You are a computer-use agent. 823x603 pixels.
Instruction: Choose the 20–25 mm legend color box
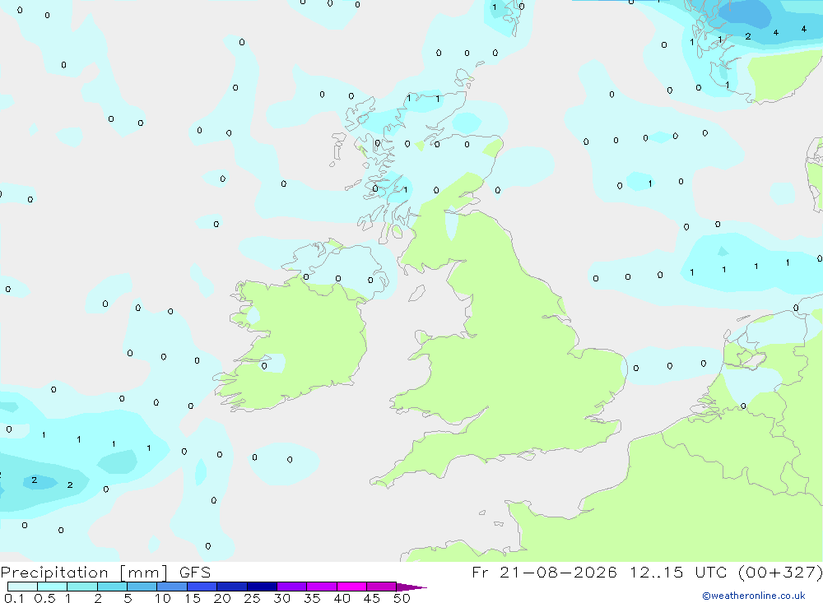click(x=232, y=587)
